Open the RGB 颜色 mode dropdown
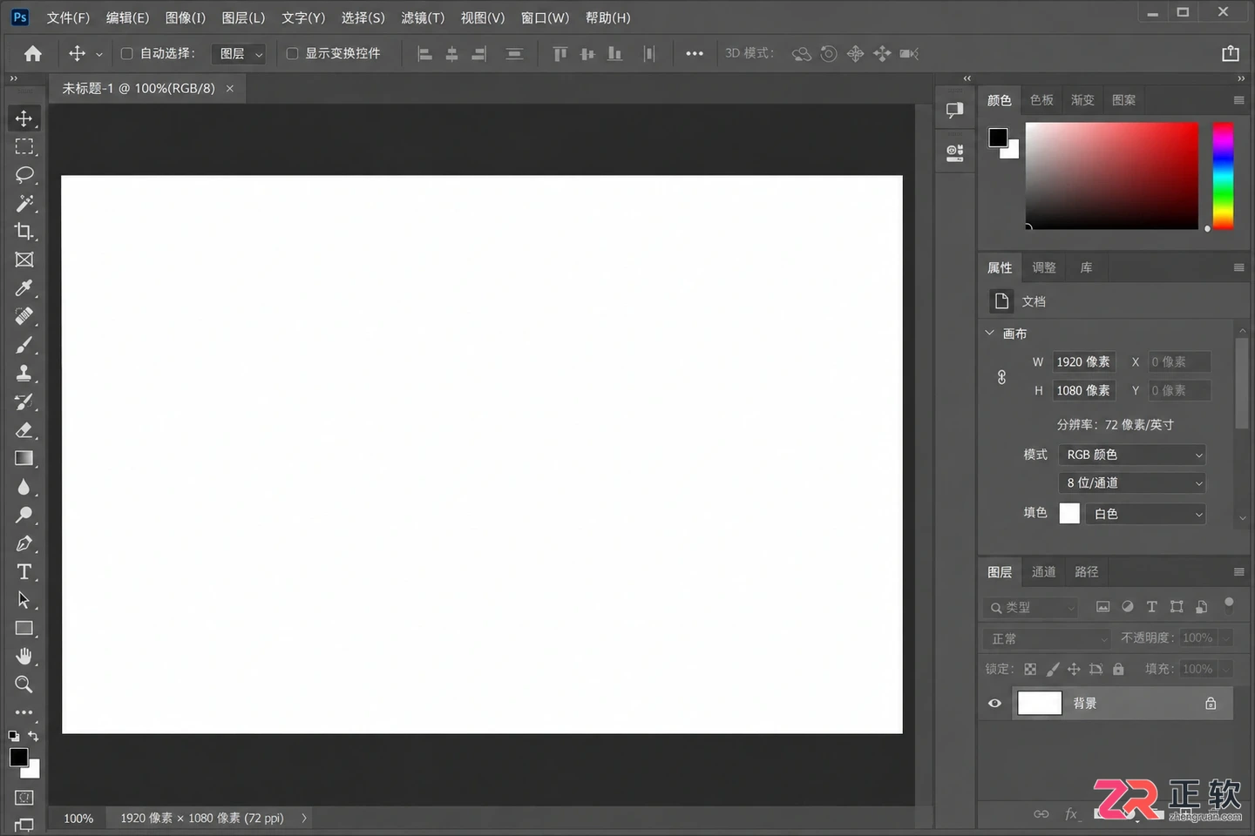Screen dimensions: 1255x836 pyautogui.click(x=1132, y=455)
